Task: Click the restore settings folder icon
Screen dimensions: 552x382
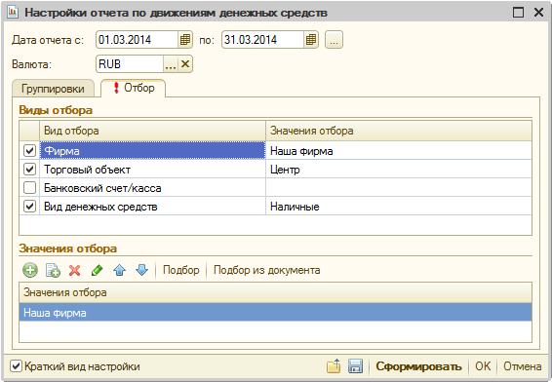Action: [x=334, y=366]
